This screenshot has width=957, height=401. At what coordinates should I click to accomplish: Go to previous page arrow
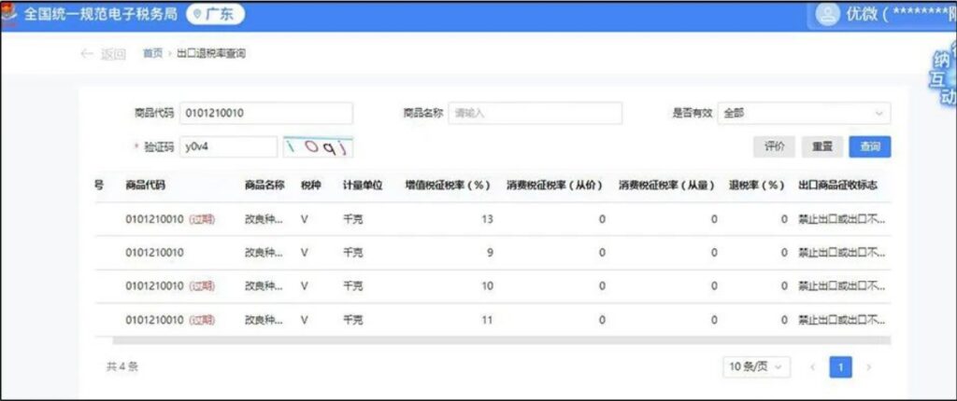point(811,367)
